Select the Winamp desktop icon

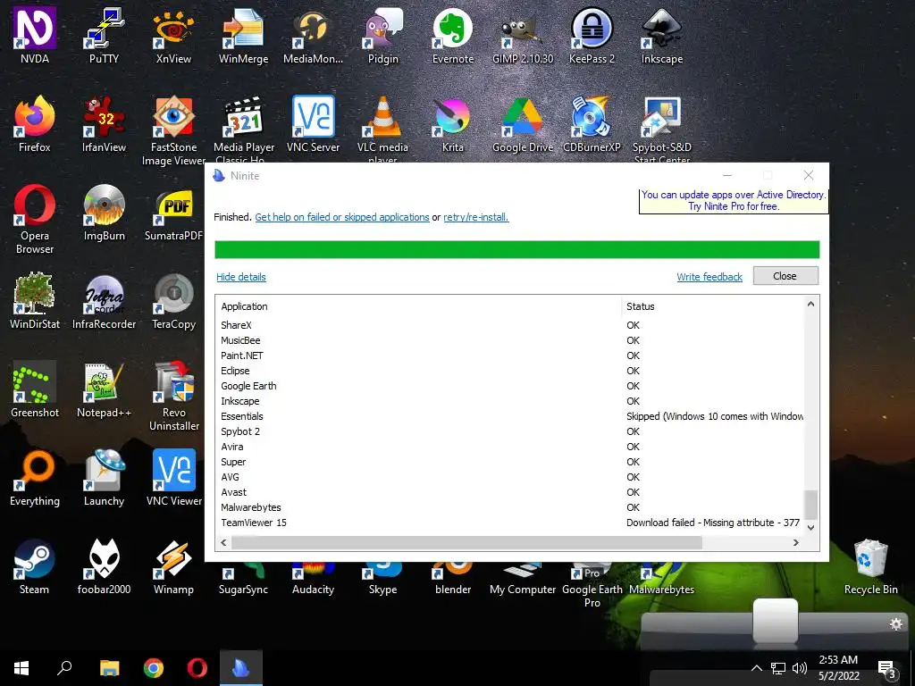click(x=173, y=566)
